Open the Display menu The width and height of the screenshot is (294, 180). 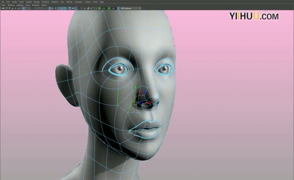click(x=37, y=2)
